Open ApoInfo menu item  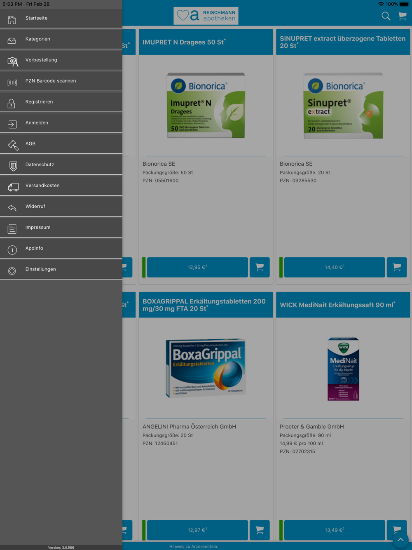61,248
